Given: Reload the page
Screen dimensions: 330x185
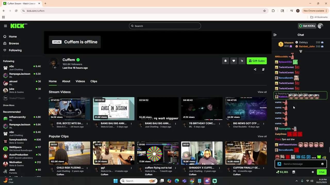Looking at the screenshot, I should coord(16,11).
